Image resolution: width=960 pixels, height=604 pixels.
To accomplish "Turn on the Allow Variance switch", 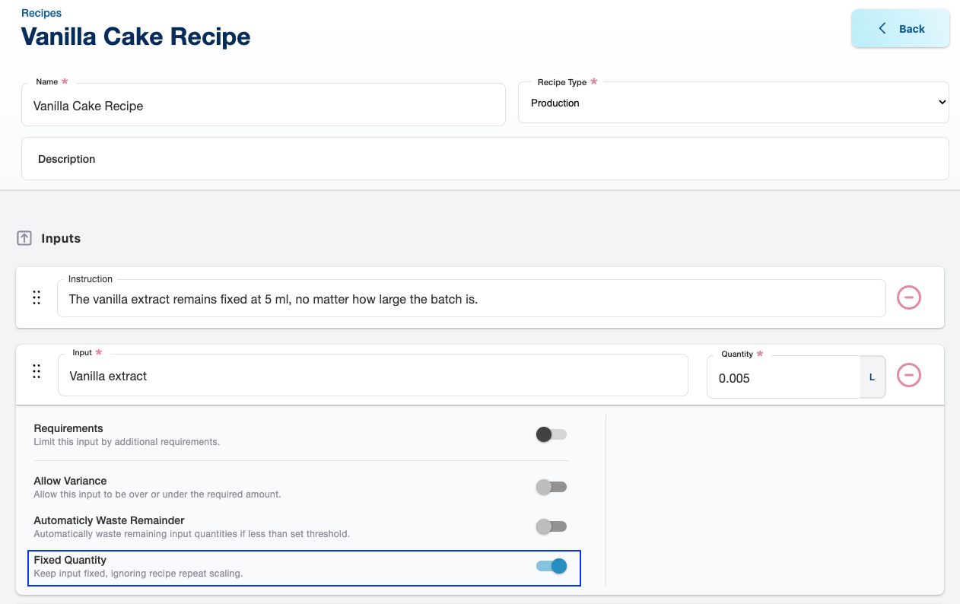I will pos(552,487).
